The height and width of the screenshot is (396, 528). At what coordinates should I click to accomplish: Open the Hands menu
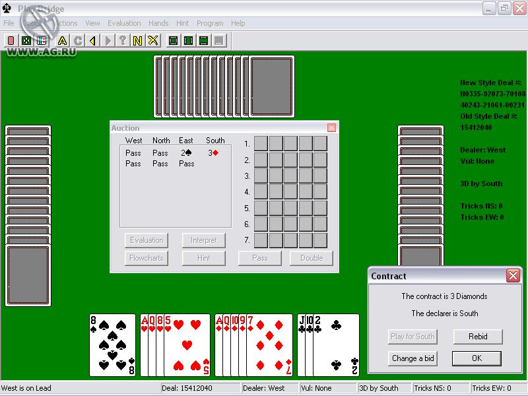point(158,23)
